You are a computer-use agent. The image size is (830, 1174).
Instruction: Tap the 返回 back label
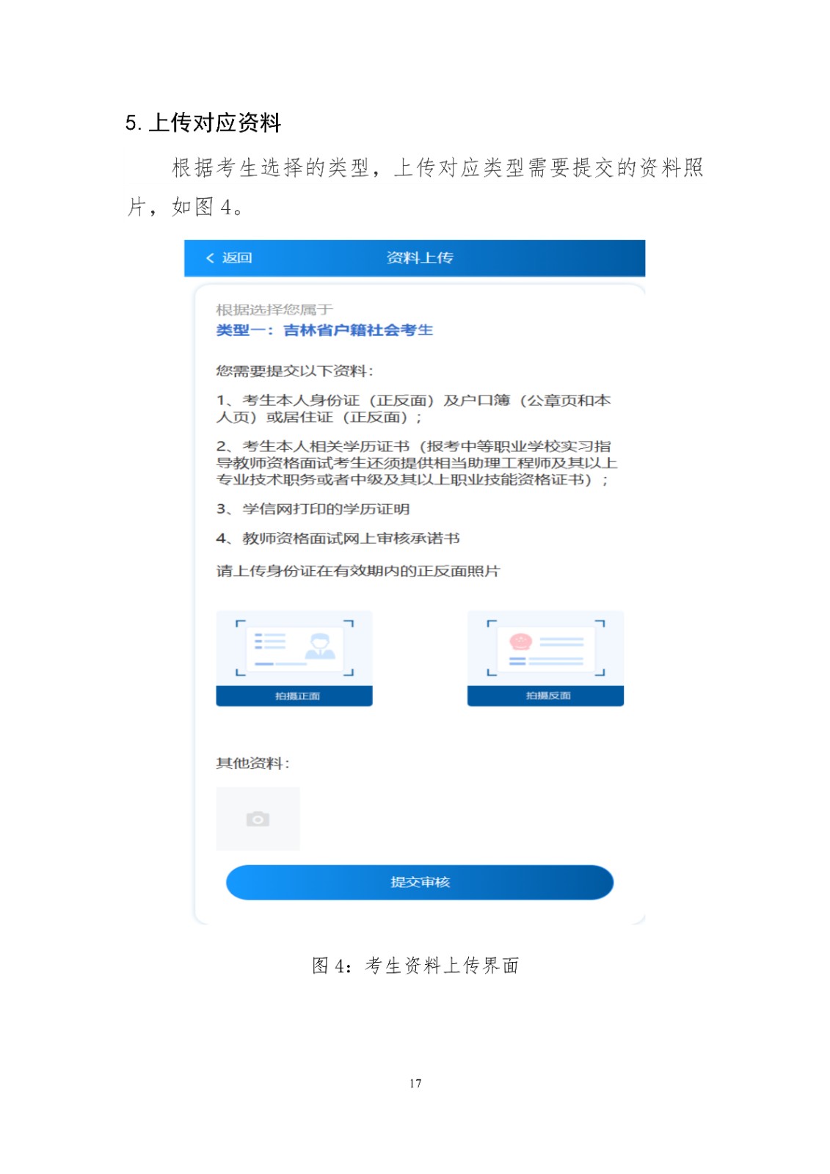[237, 258]
